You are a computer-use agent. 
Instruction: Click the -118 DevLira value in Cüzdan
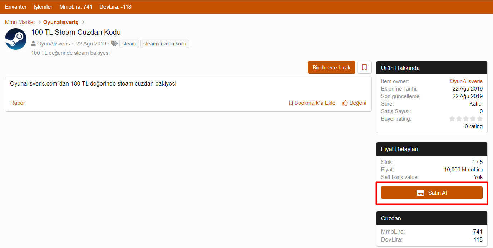click(x=477, y=240)
